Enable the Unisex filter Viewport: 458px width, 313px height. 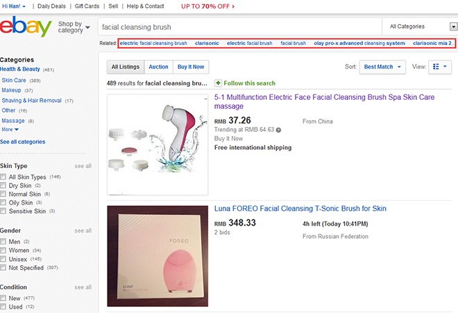coord(3,259)
